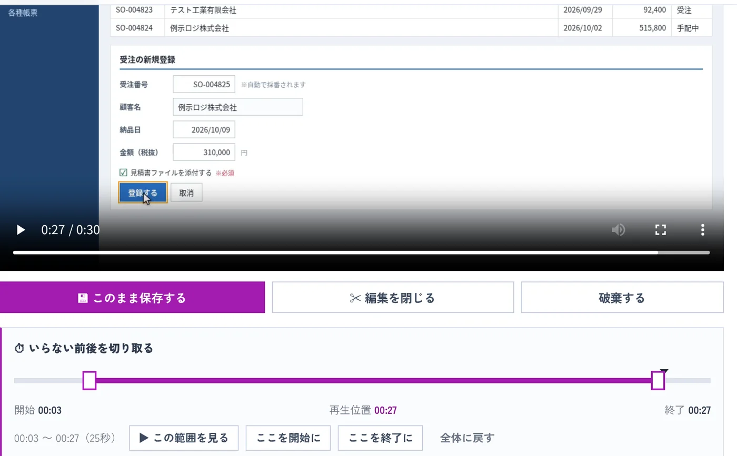Click 納品日 field 2026/10/09
The height and width of the screenshot is (456, 737).
[204, 129]
